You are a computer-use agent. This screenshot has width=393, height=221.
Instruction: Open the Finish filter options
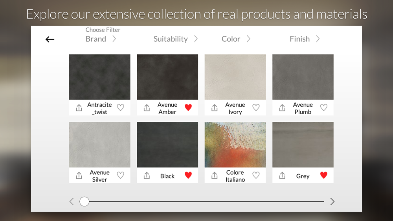tap(305, 39)
